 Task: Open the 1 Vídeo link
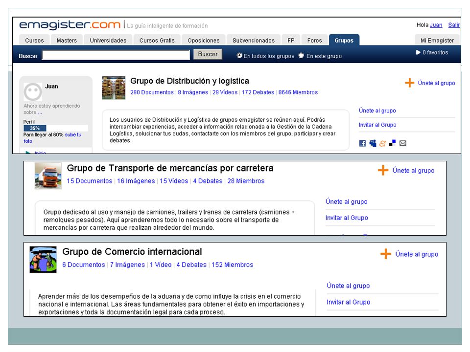pyautogui.click(x=161, y=264)
